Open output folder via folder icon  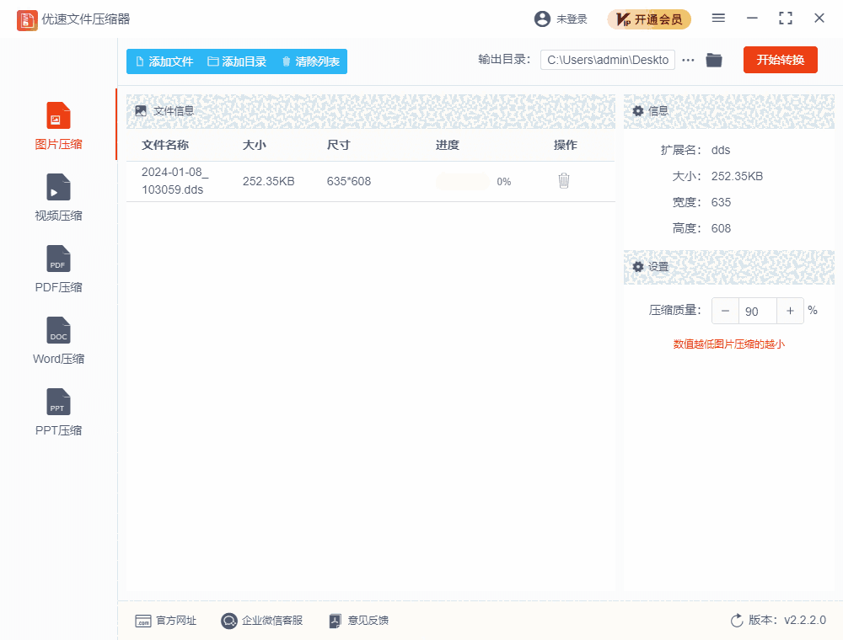(x=714, y=60)
